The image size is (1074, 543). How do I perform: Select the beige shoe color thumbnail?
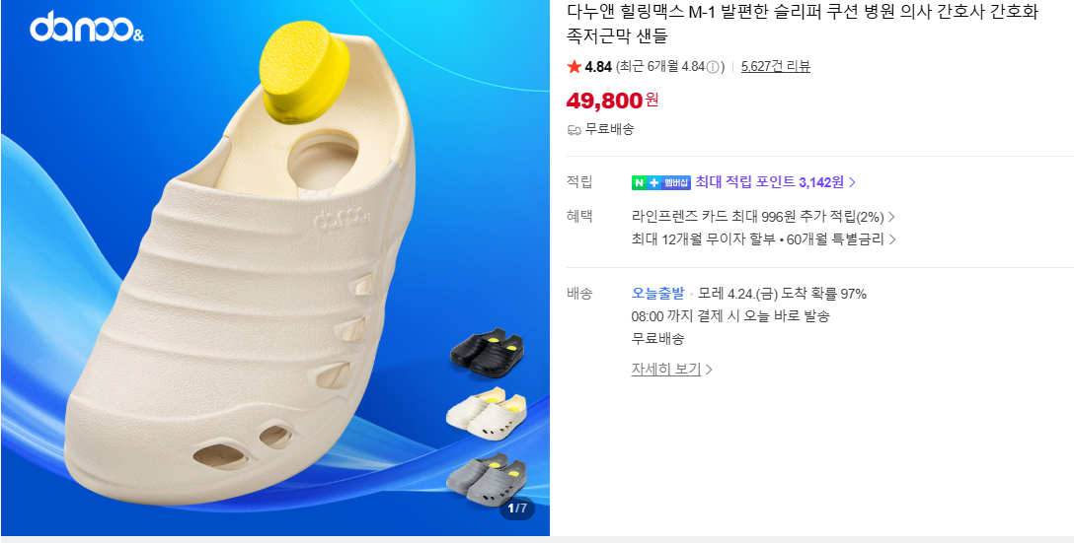pos(487,412)
